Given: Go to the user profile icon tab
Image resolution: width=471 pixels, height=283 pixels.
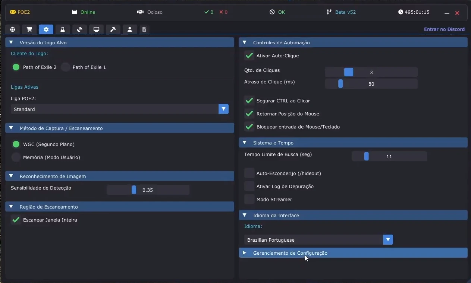Looking at the screenshot, I should [130, 29].
